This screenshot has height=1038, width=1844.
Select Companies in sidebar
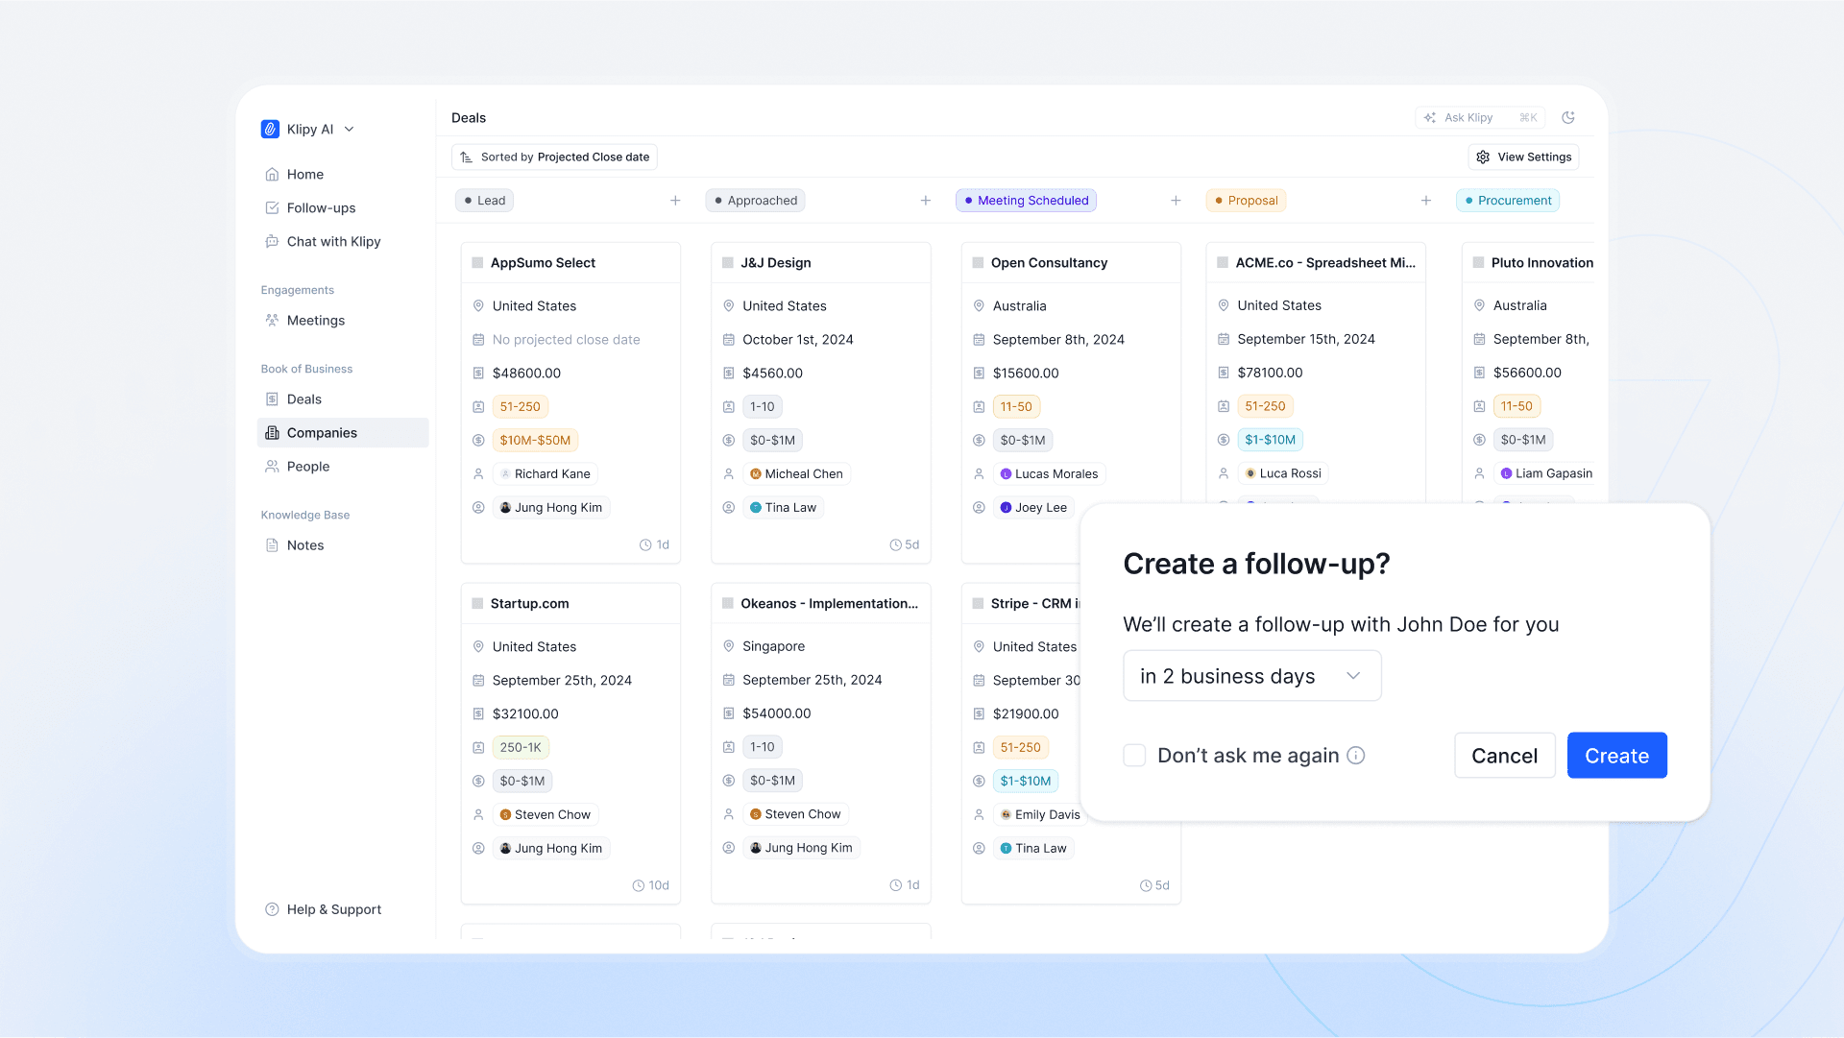(343, 433)
